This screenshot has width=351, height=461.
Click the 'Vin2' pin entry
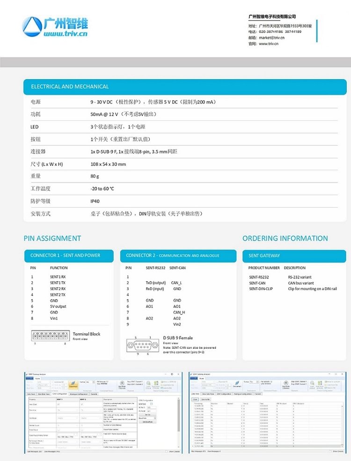point(177,324)
